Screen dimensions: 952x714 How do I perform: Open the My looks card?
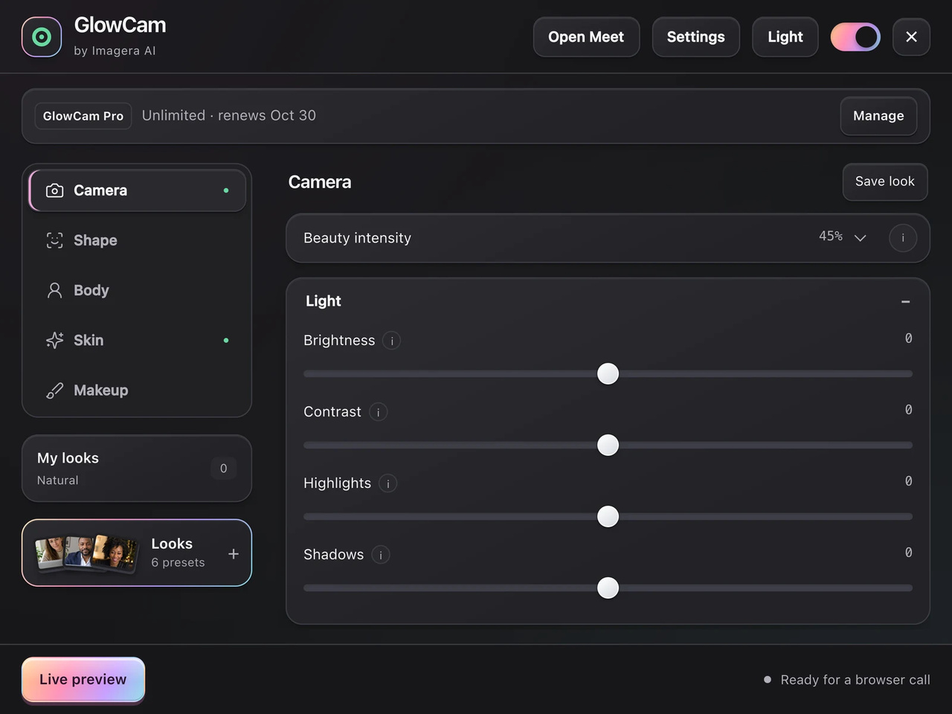click(137, 469)
